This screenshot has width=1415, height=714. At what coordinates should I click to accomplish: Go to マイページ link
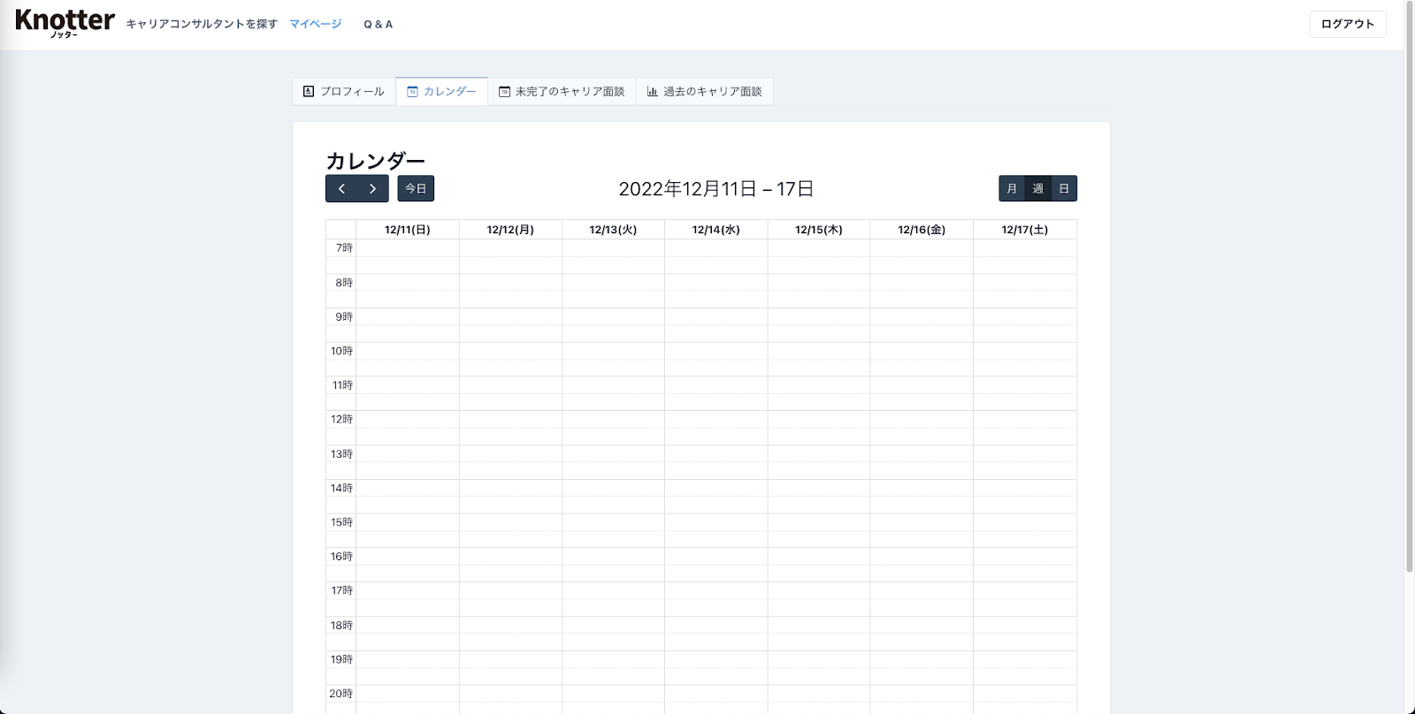(x=316, y=24)
